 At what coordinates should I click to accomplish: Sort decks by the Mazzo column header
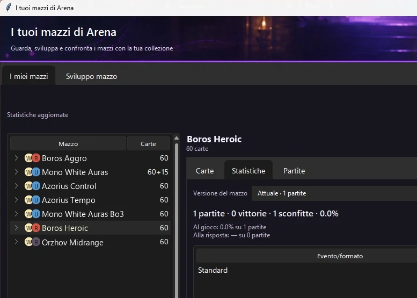(68, 144)
